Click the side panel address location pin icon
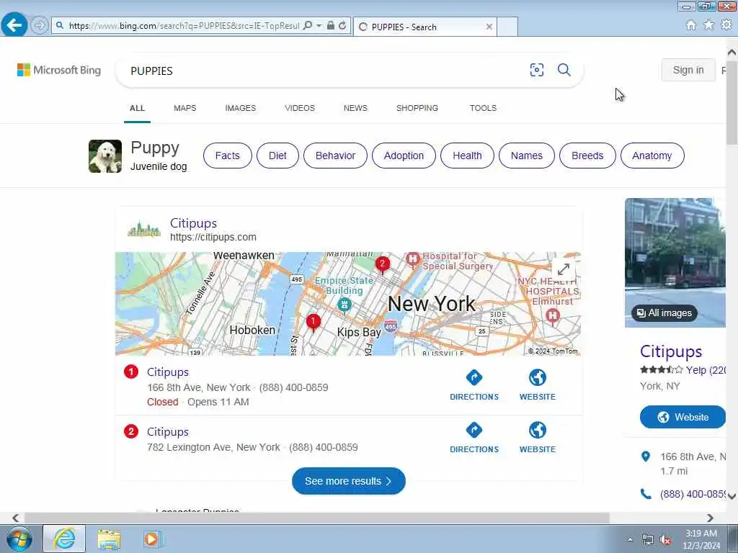The image size is (738, 553). [646, 457]
